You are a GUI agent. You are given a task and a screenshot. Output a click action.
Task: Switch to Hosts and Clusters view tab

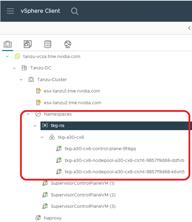coord(8,44)
